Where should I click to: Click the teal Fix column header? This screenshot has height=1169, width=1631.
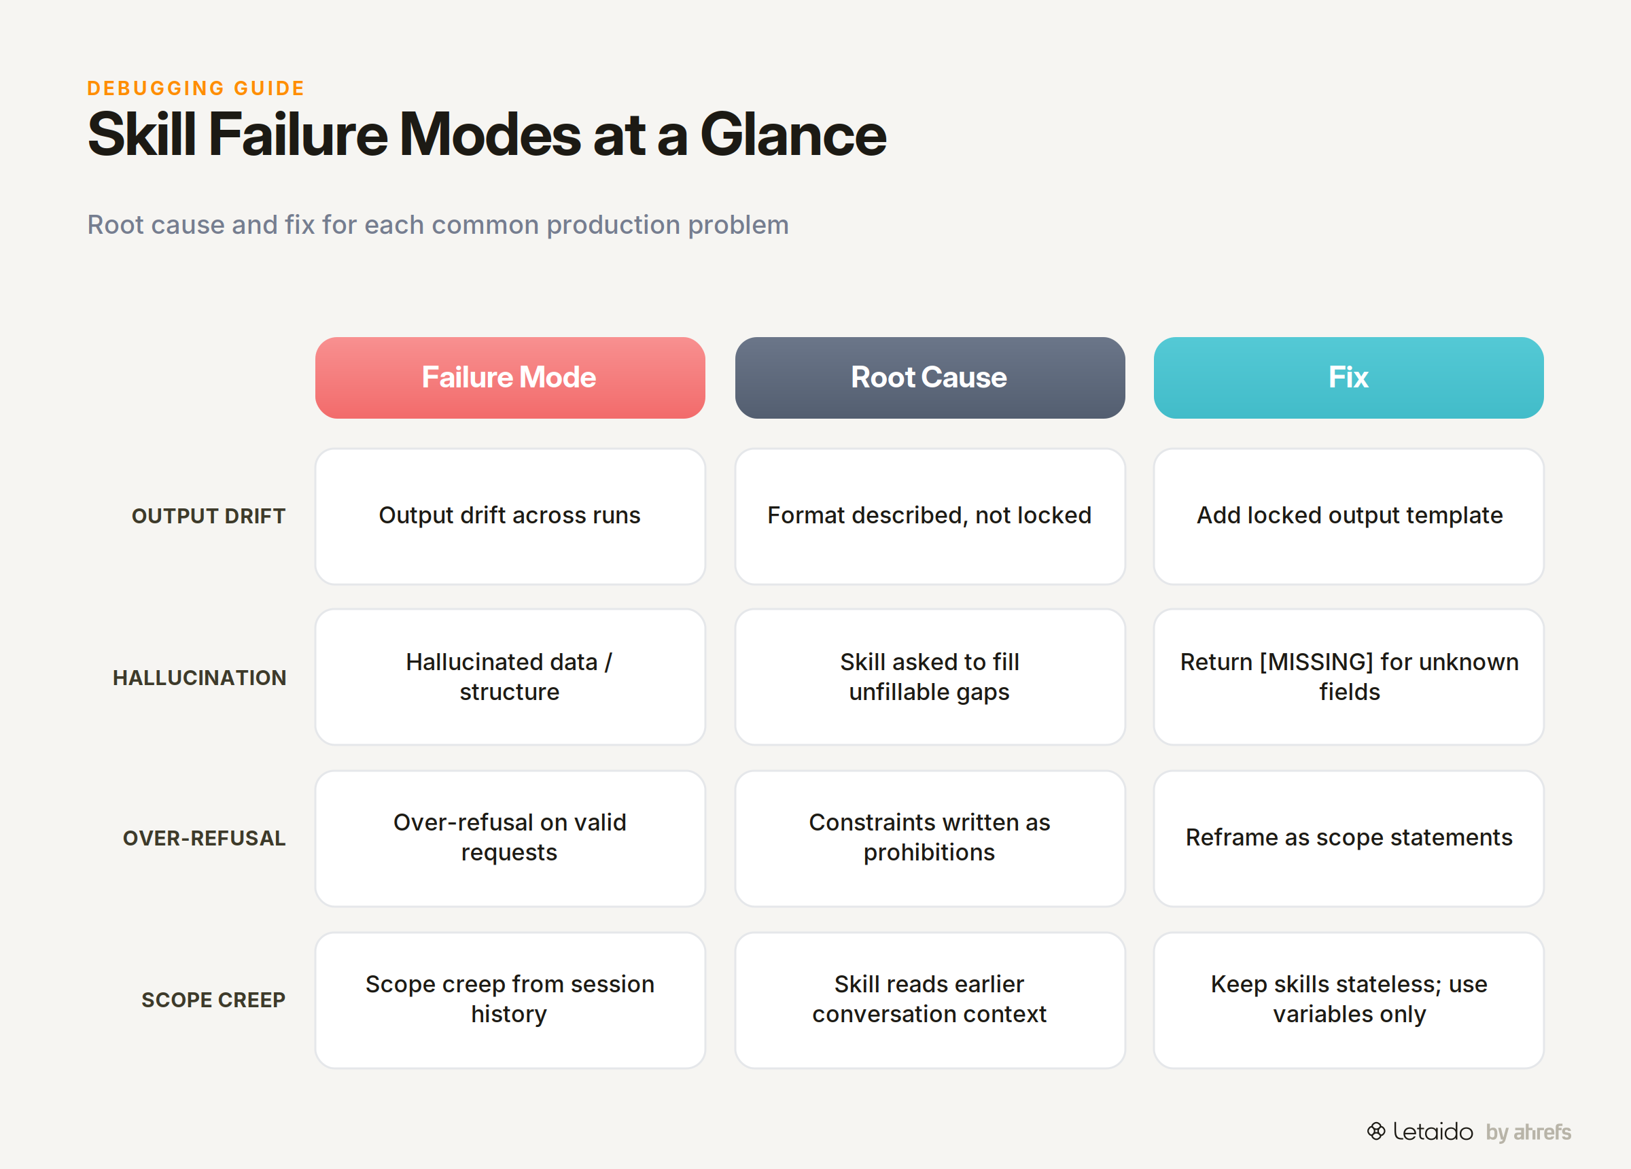tap(1348, 378)
